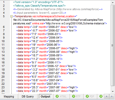Click the data row with temp="0.8"
Viewport: 115px width, 100px height.
(46, 66)
